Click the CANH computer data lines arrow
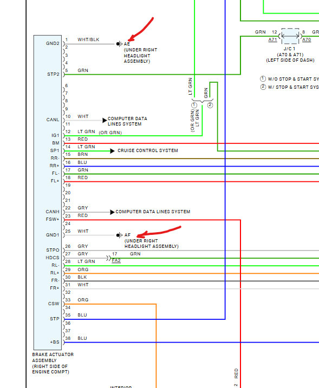This screenshot has height=388, width=319. point(112,212)
